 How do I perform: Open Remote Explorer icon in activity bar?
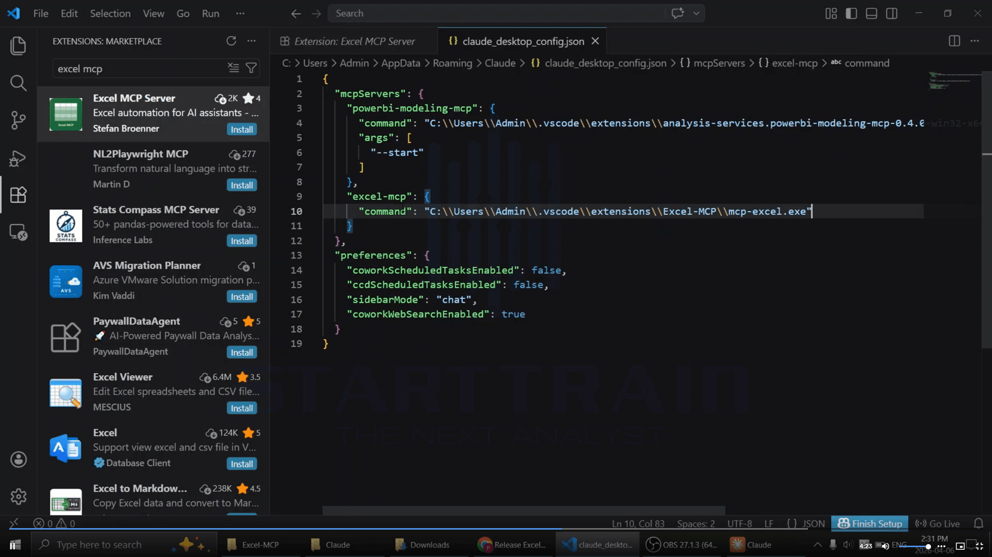[18, 232]
